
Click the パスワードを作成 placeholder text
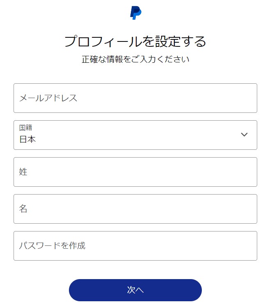(x=52, y=246)
